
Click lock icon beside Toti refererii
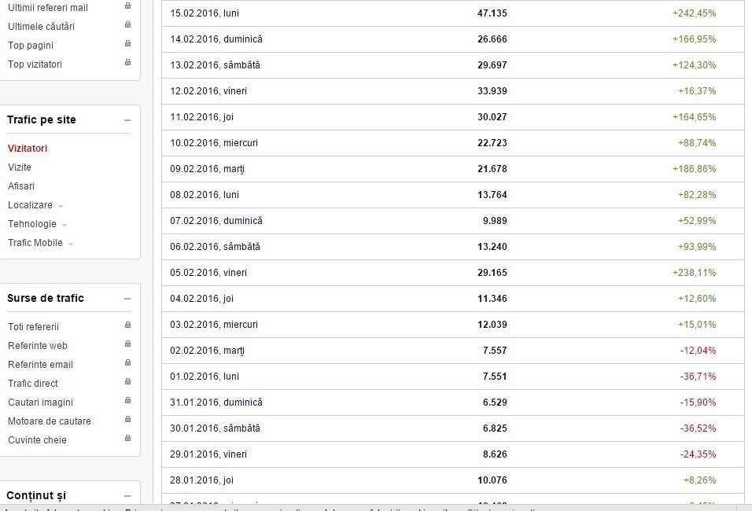point(127,325)
